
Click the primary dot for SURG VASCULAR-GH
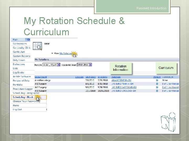tap(157, 87)
